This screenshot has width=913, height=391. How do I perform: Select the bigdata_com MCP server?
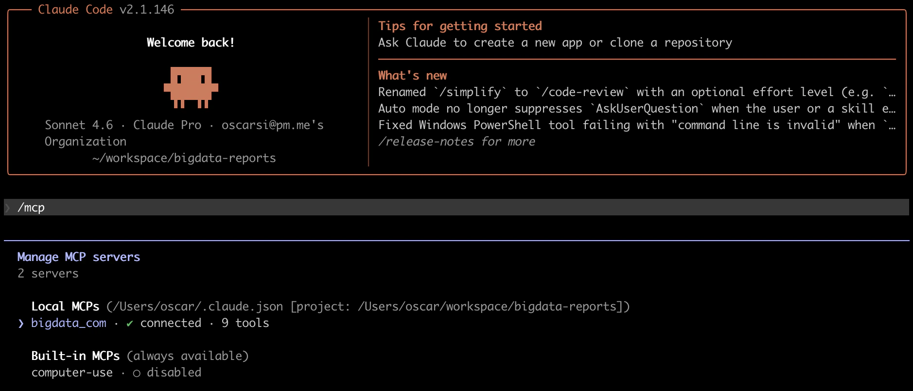[69, 323]
